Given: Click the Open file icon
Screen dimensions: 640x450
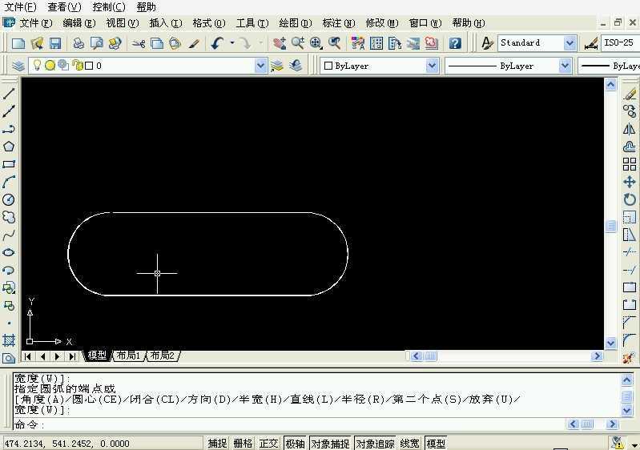Looking at the screenshot, I should tap(37, 43).
